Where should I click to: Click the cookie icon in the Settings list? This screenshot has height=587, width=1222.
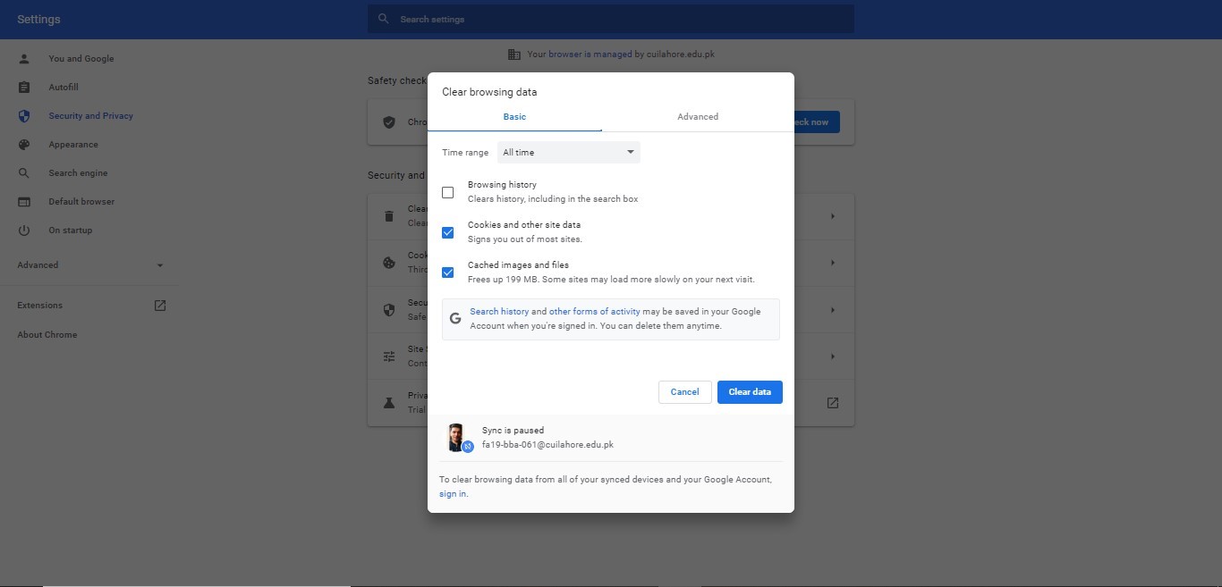click(x=389, y=263)
